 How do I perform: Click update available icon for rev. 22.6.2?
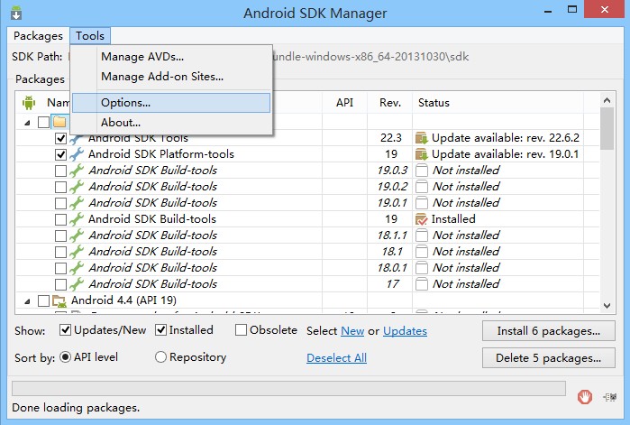click(421, 138)
